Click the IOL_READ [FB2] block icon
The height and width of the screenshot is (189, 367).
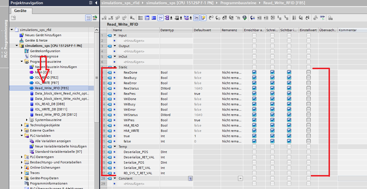tap(32, 77)
